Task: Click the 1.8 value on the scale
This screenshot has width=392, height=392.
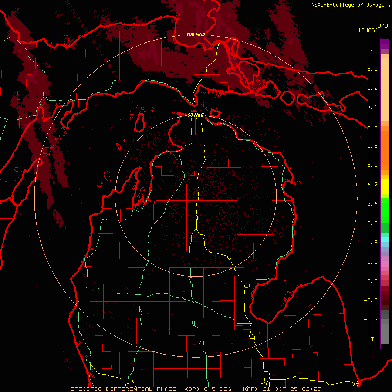Action: tap(372, 243)
